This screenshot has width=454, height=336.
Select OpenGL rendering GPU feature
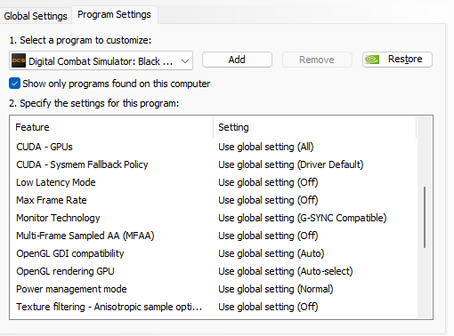coord(65,271)
